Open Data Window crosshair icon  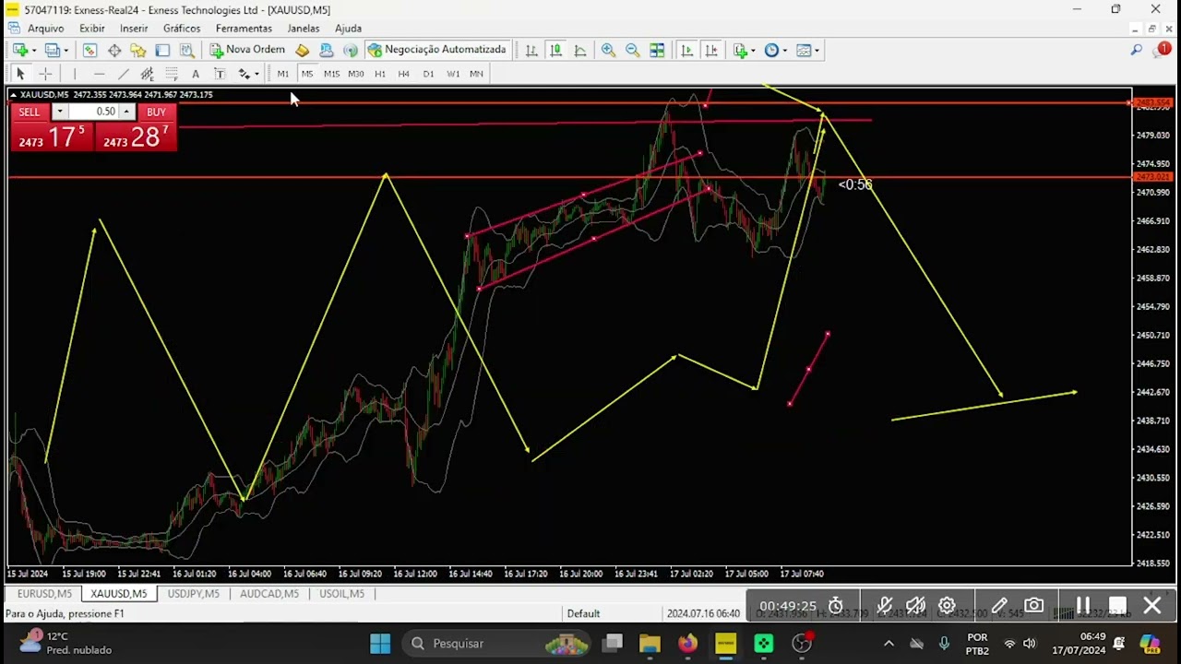click(114, 50)
